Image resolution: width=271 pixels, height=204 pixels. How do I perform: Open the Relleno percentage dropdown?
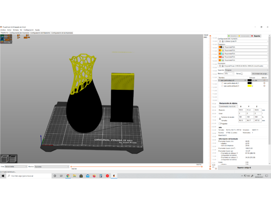(229, 73)
